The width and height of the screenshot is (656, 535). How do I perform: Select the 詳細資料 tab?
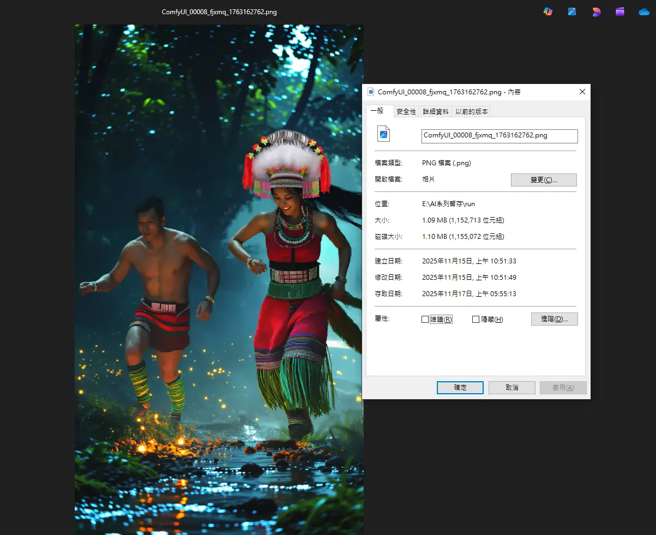pos(436,111)
